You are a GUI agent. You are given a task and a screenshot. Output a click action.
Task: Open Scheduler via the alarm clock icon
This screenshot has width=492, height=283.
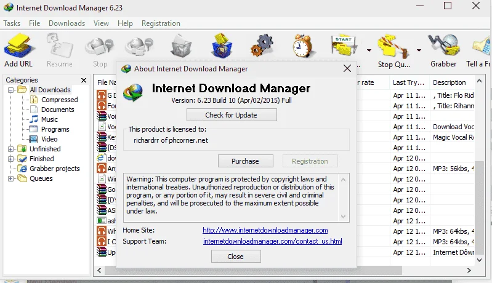(x=302, y=46)
